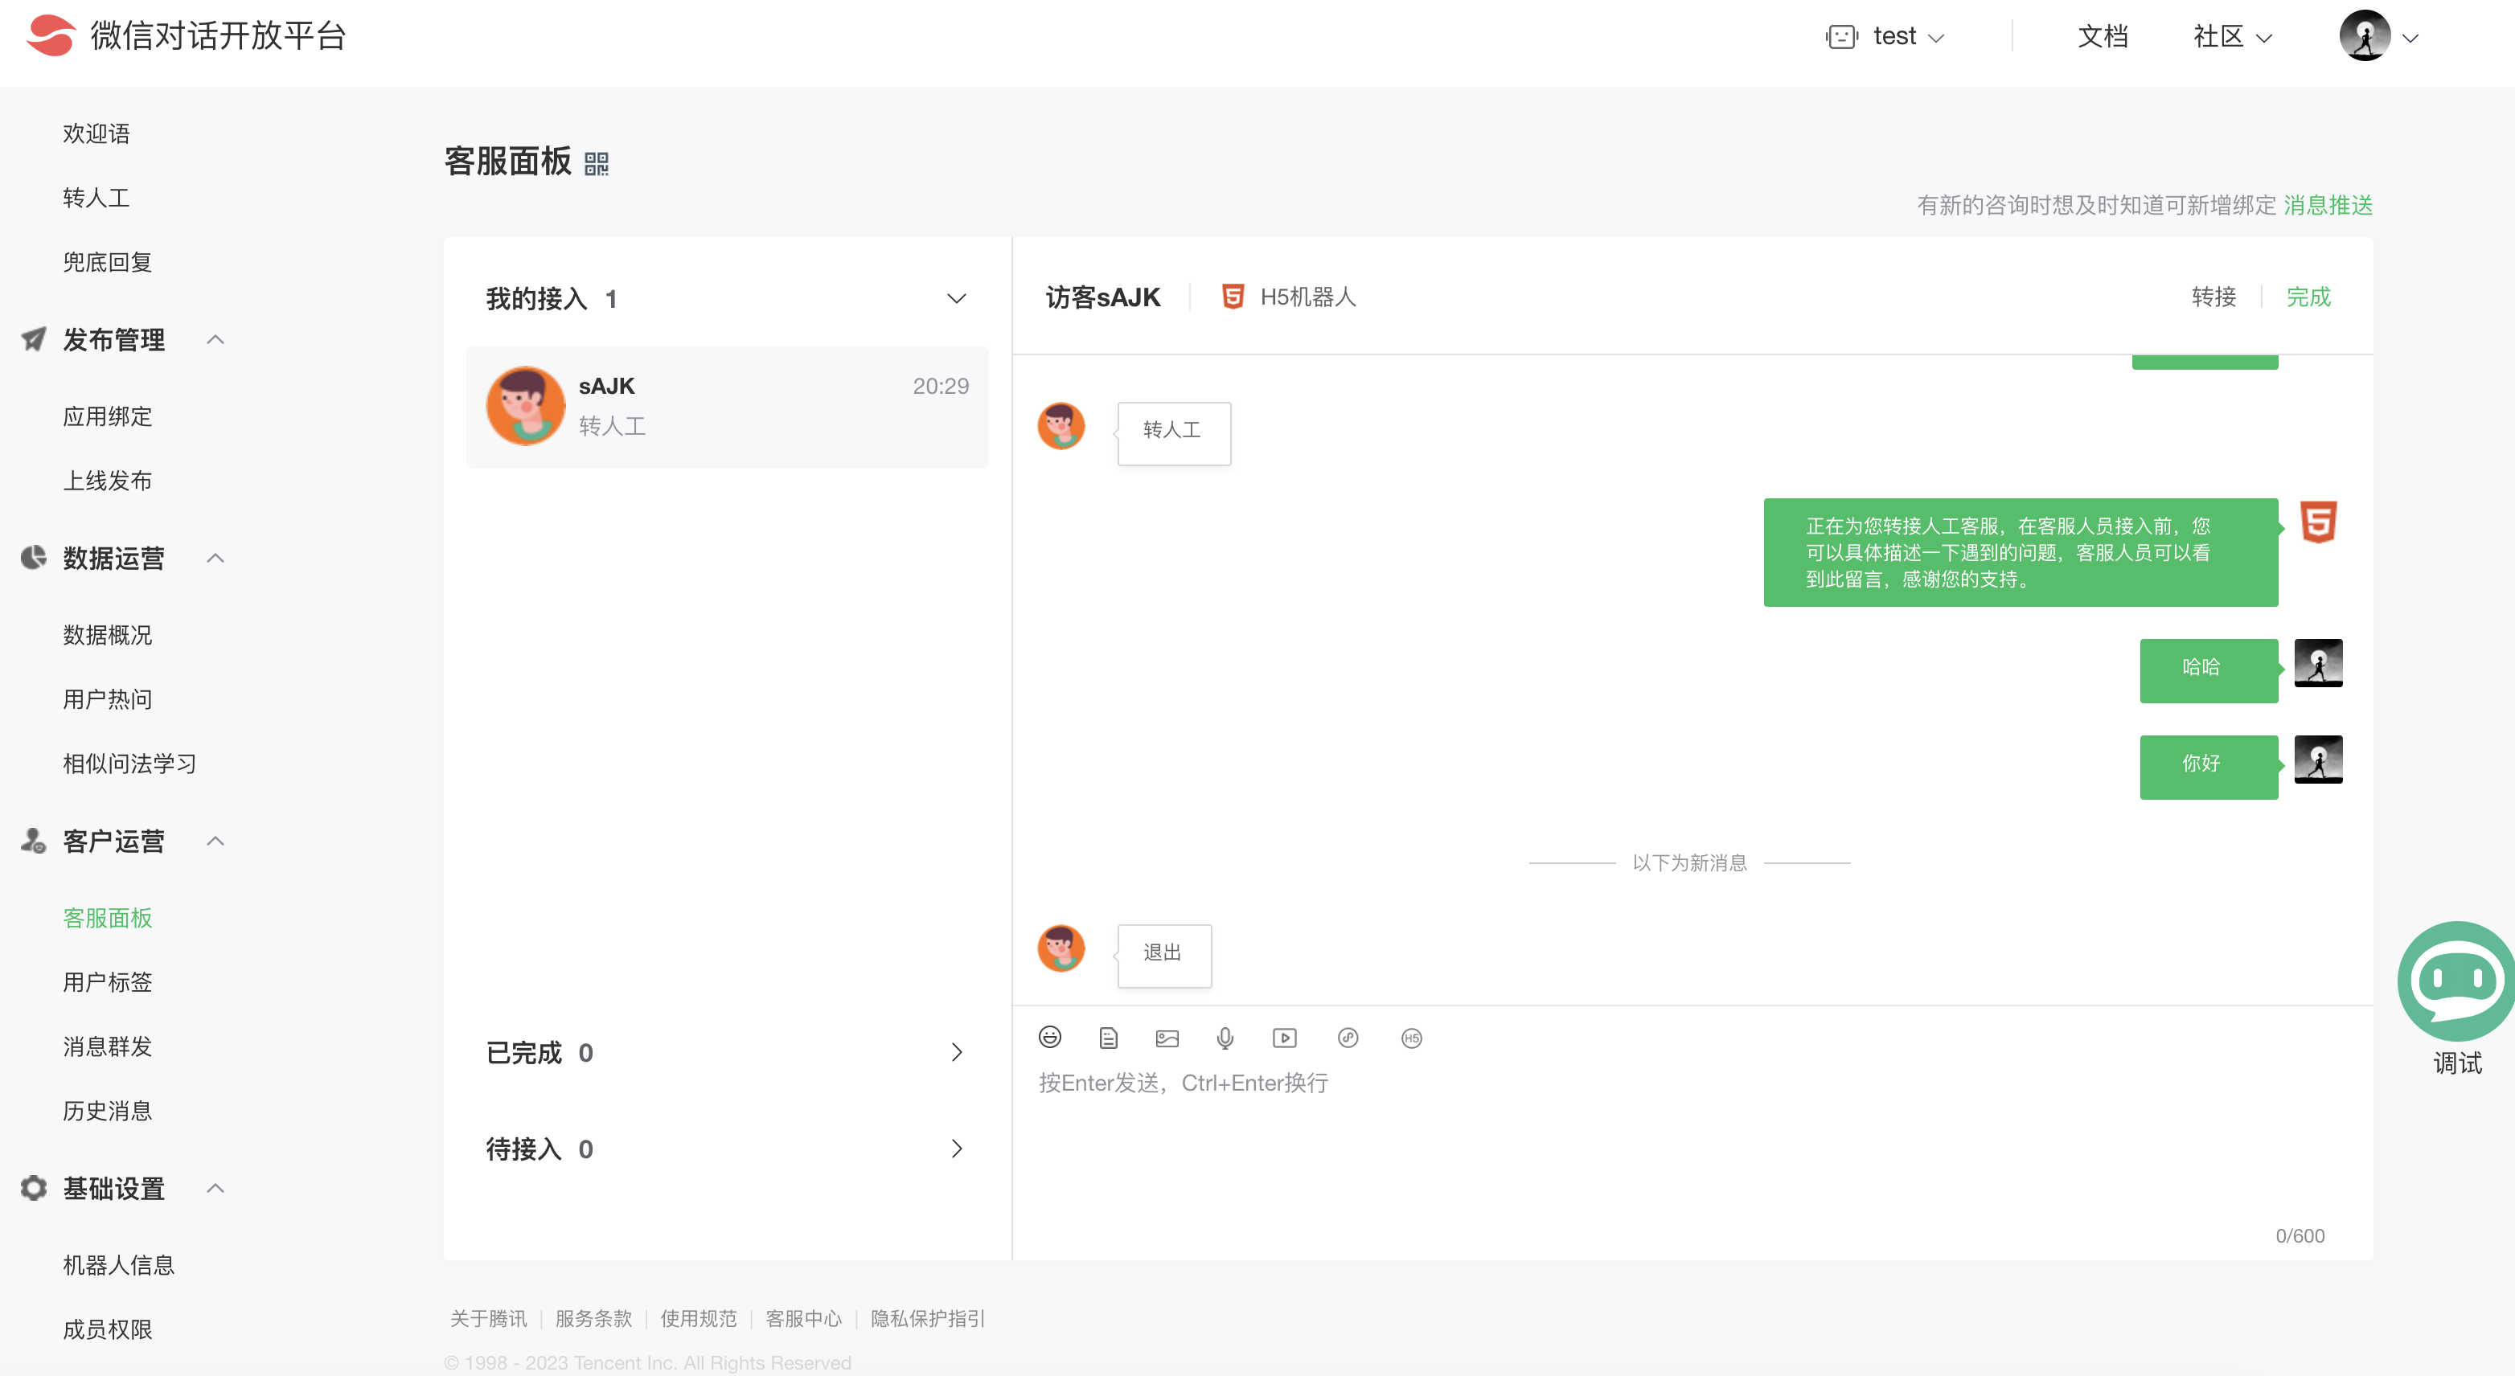Collapse the 发布管理 sidebar group
The width and height of the screenshot is (2515, 1376).
click(x=215, y=340)
